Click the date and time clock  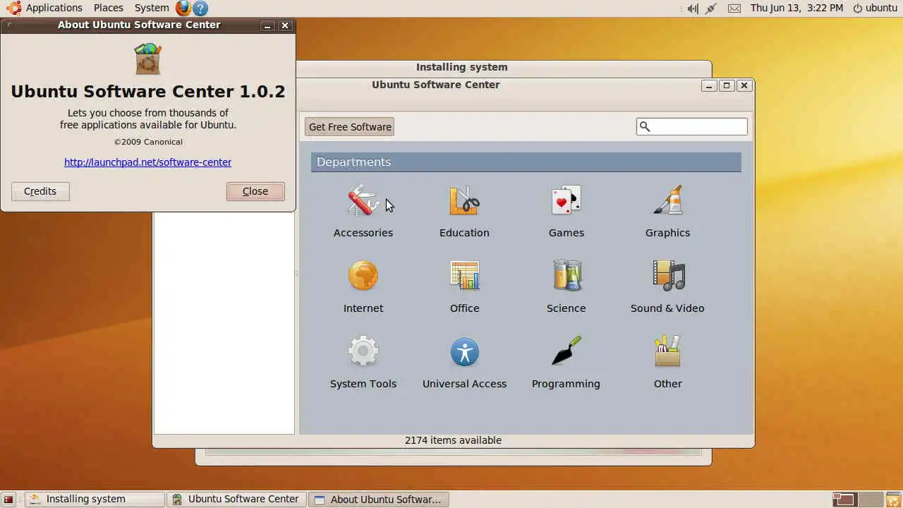point(796,8)
